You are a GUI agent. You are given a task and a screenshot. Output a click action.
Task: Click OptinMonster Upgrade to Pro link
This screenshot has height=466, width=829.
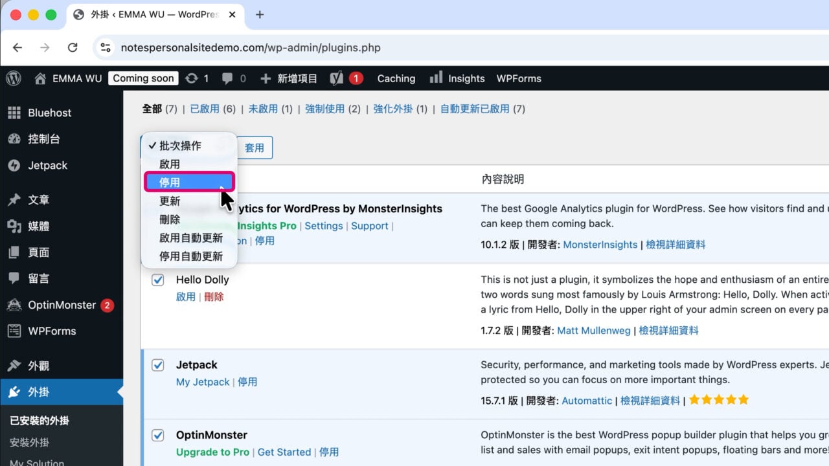pyautogui.click(x=212, y=452)
